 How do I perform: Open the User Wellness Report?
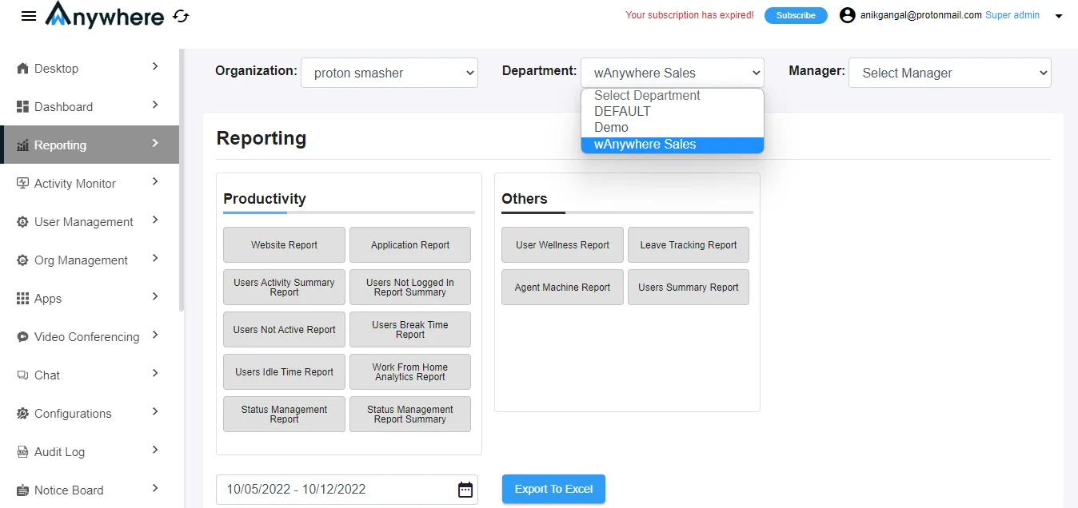[x=562, y=245]
